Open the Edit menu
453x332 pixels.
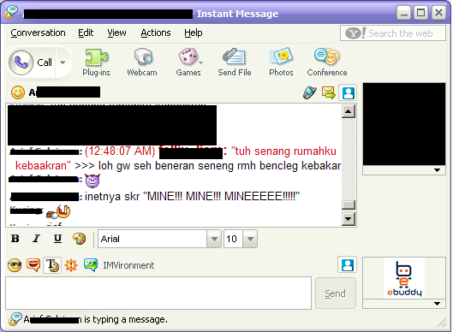86,33
